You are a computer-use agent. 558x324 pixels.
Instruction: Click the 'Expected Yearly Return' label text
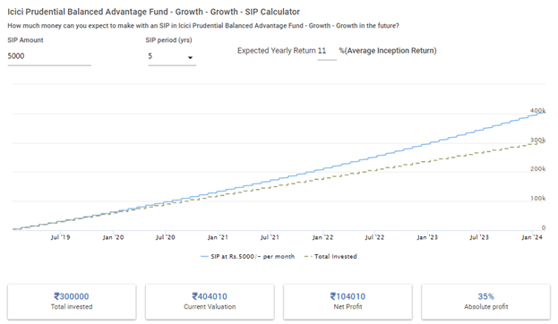point(277,51)
